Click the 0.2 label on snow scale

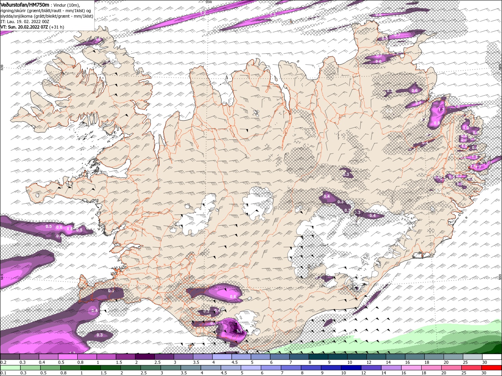[4, 362]
